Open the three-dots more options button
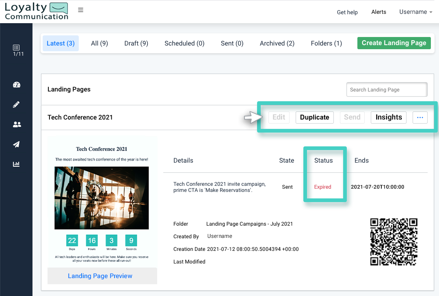 [x=420, y=118]
